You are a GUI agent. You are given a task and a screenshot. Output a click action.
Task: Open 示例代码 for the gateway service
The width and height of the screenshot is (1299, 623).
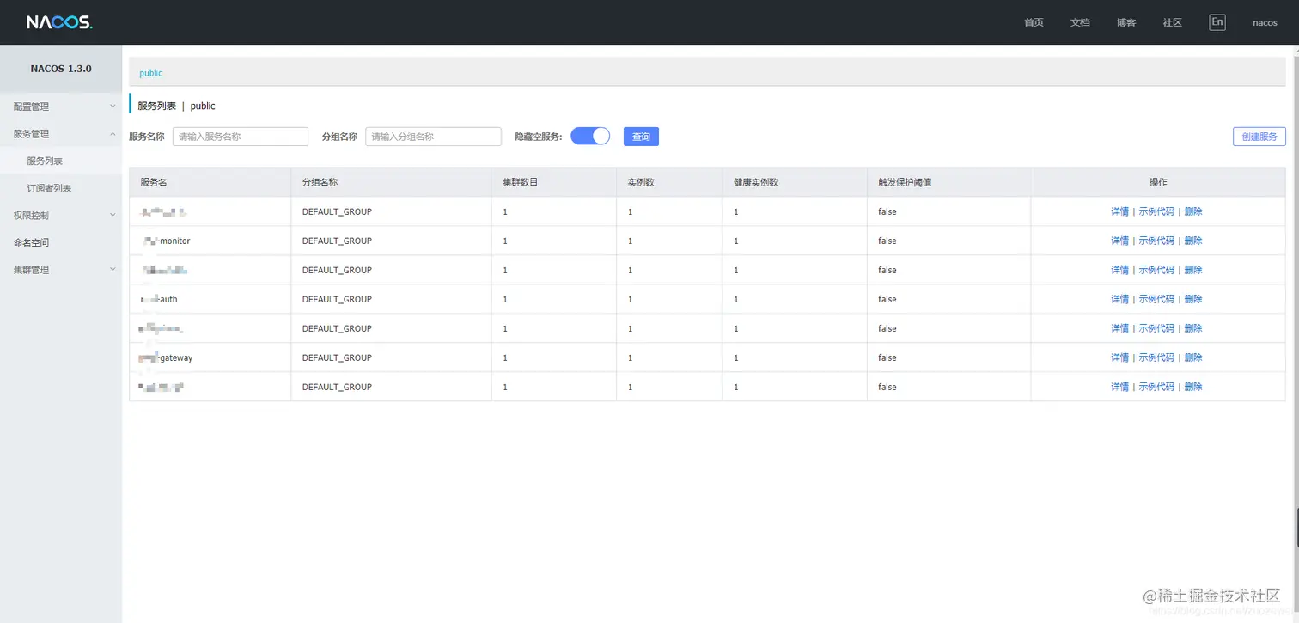(1156, 357)
